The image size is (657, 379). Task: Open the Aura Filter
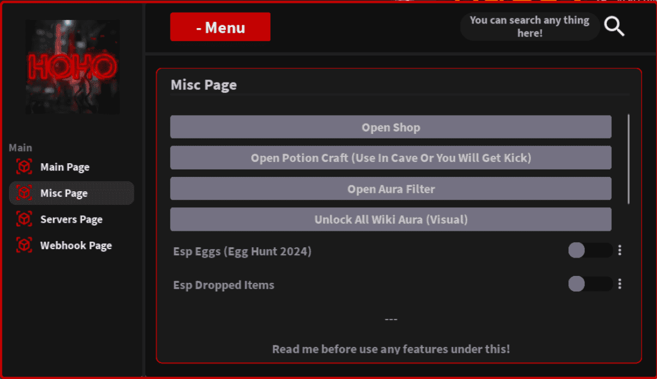point(391,189)
